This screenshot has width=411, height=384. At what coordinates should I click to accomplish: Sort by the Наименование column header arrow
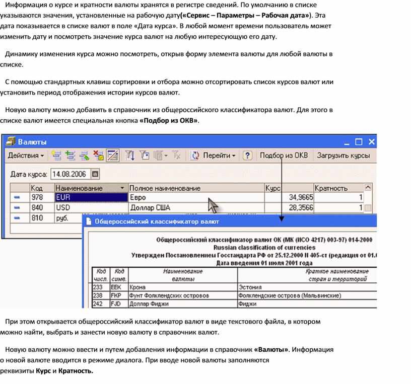(x=122, y=188)
